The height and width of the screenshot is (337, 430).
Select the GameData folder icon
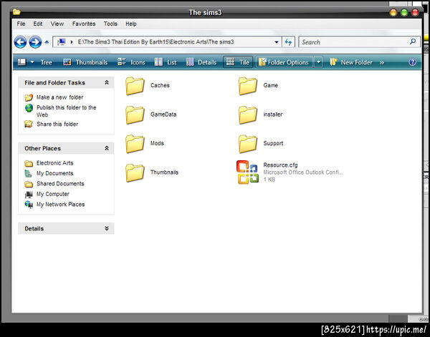[x=135, y=115]
